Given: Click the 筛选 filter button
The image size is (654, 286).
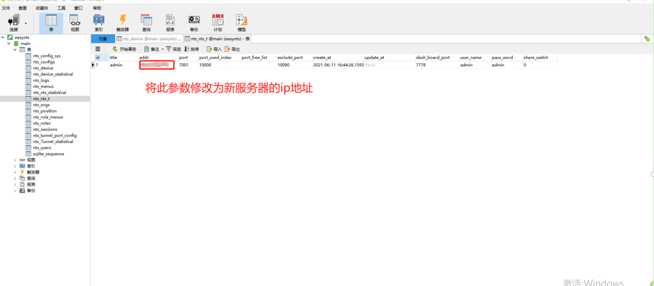Looking at the screenshot, I should pyautogui.click(x=174, y=49).
